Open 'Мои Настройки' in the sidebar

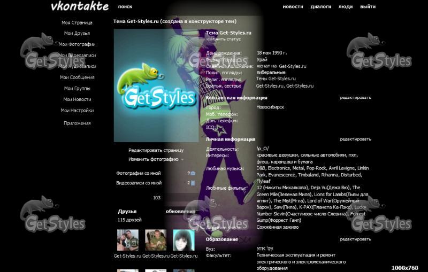click(77, 111)
